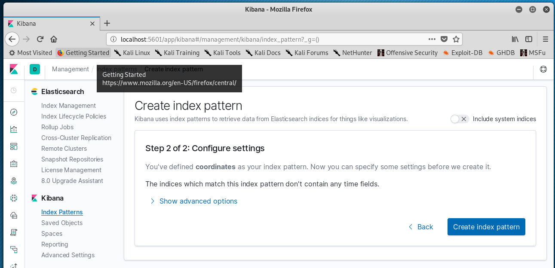Toggle Include system indices switch
Image resolution: width=555 pixels, height=268 pixels.
coord(459,119)
